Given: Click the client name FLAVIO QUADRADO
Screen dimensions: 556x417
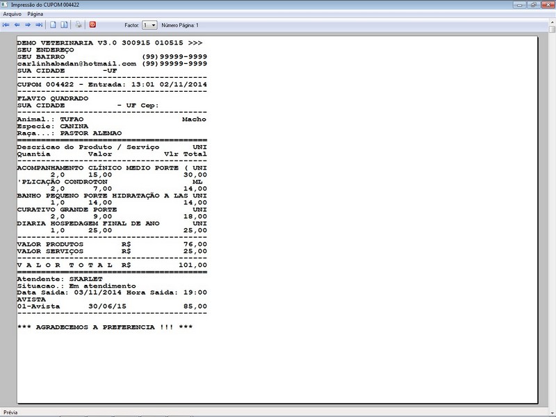Looking at the screenshot, I should [53, 98].
